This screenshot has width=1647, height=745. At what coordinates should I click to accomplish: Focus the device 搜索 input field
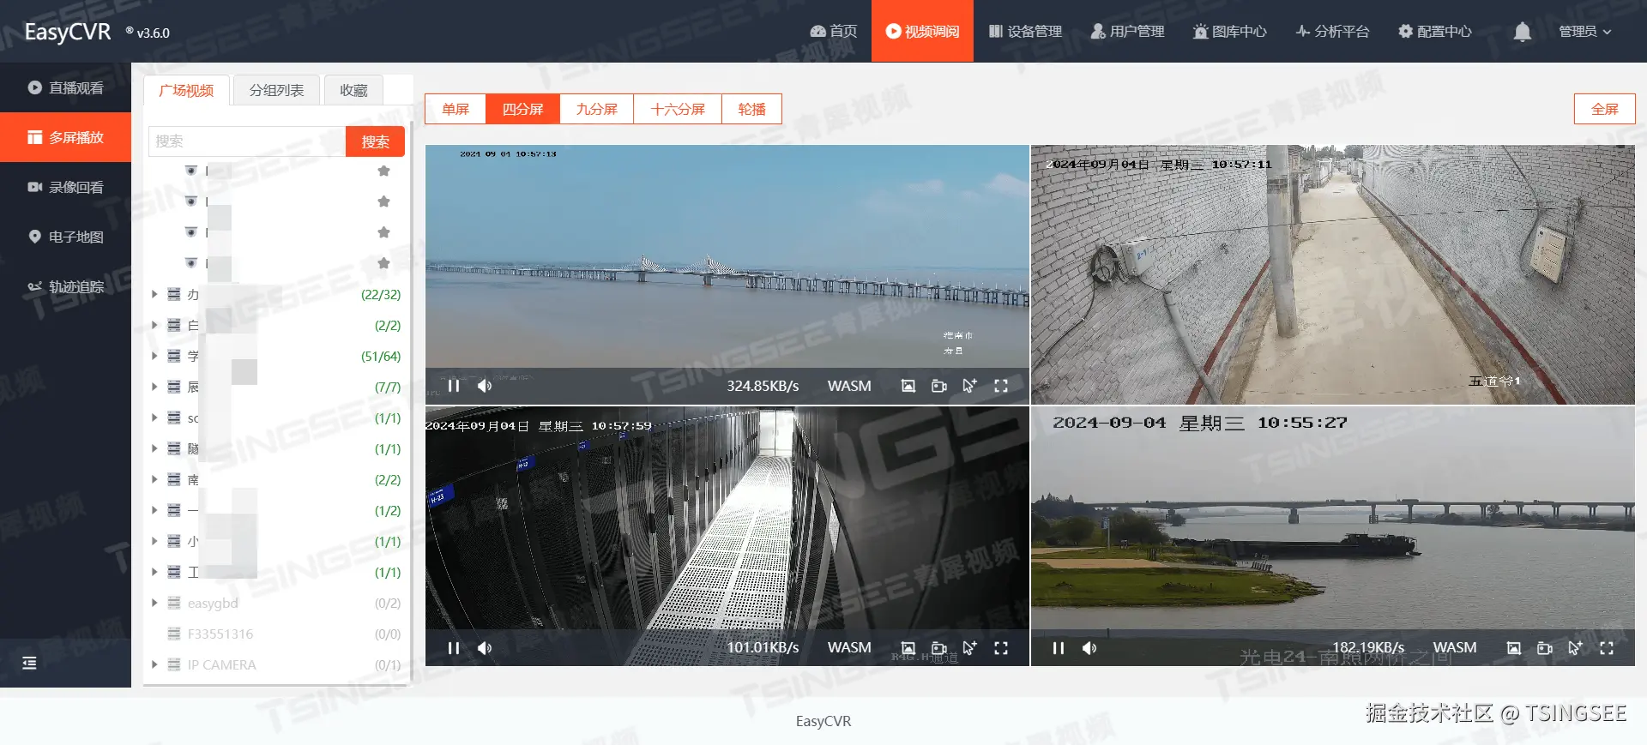(247, 141)
